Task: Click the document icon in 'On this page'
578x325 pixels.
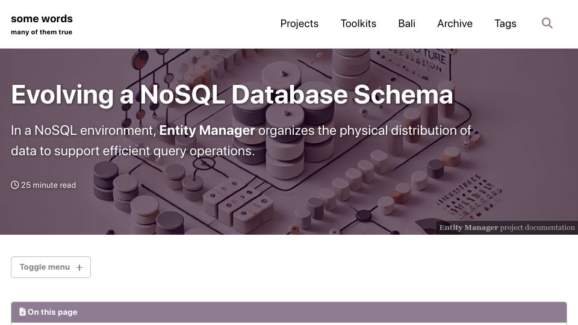Action: tap(22, 312)
